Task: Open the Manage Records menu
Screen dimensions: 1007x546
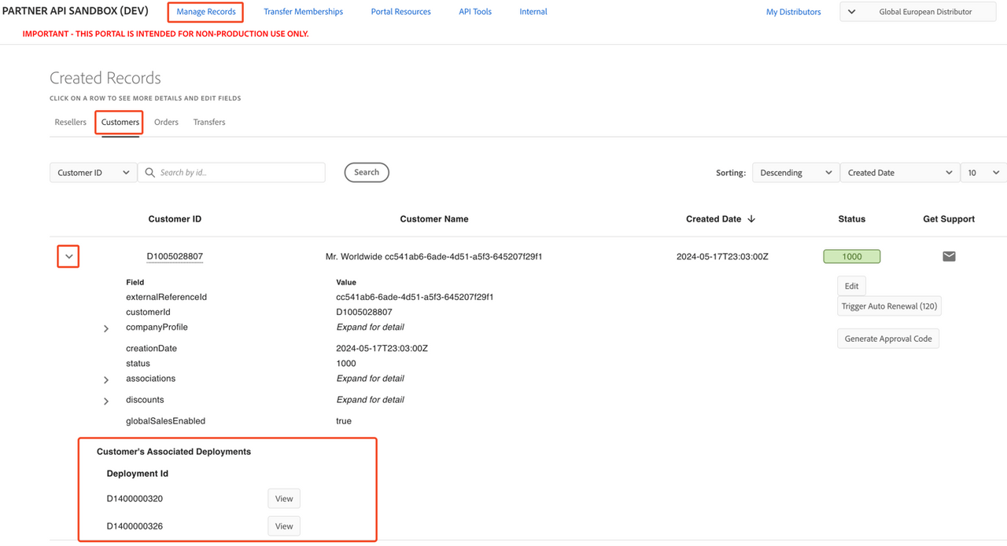Action: coord(206,12)
